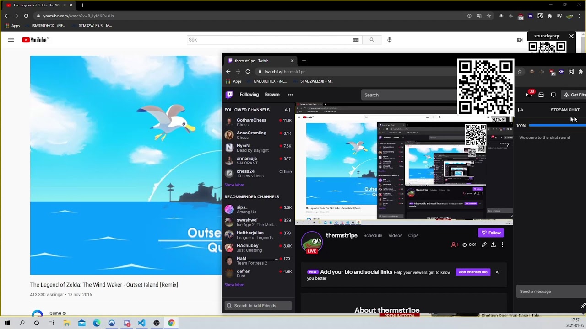
Task: Click the blue 100% progress bar in chat
Action: point(557,125)
